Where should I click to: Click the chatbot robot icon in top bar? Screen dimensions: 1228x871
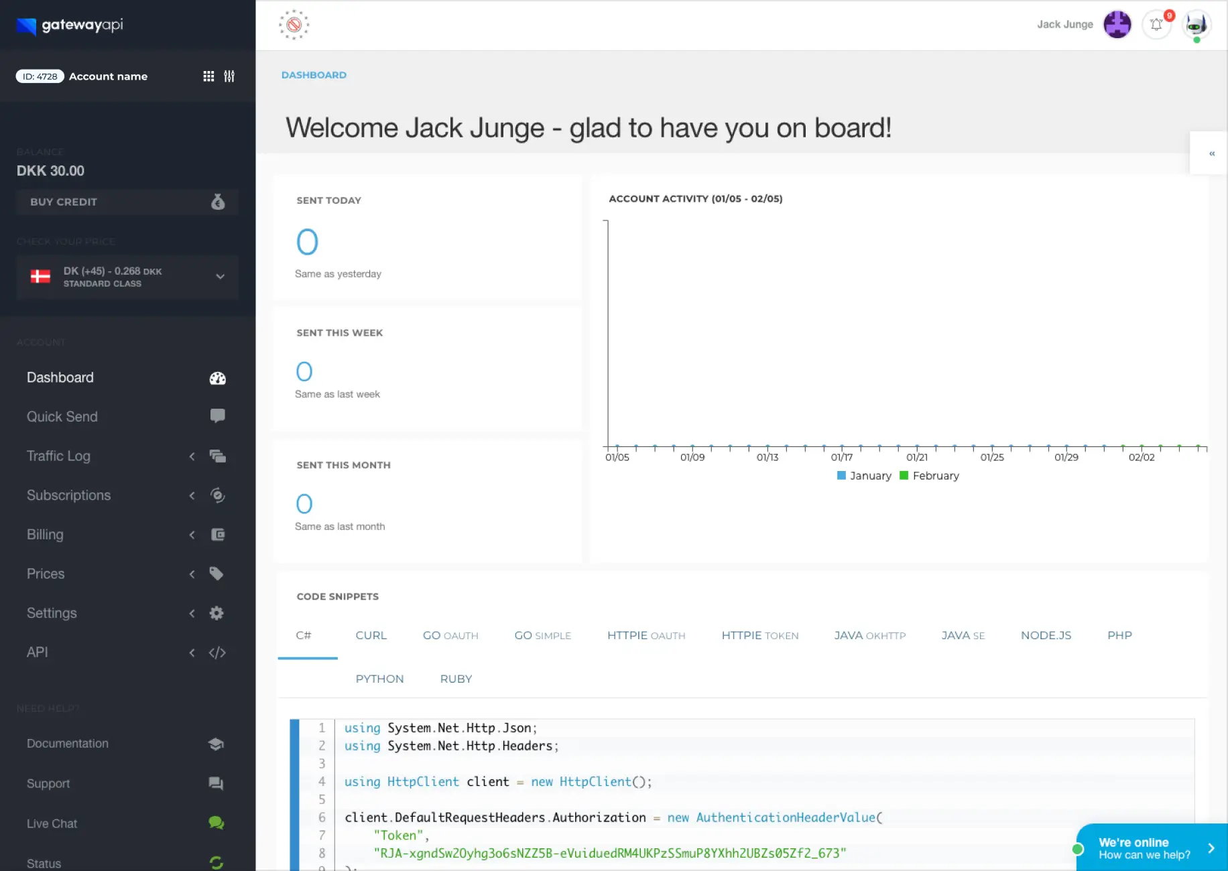coord(1196,24)
